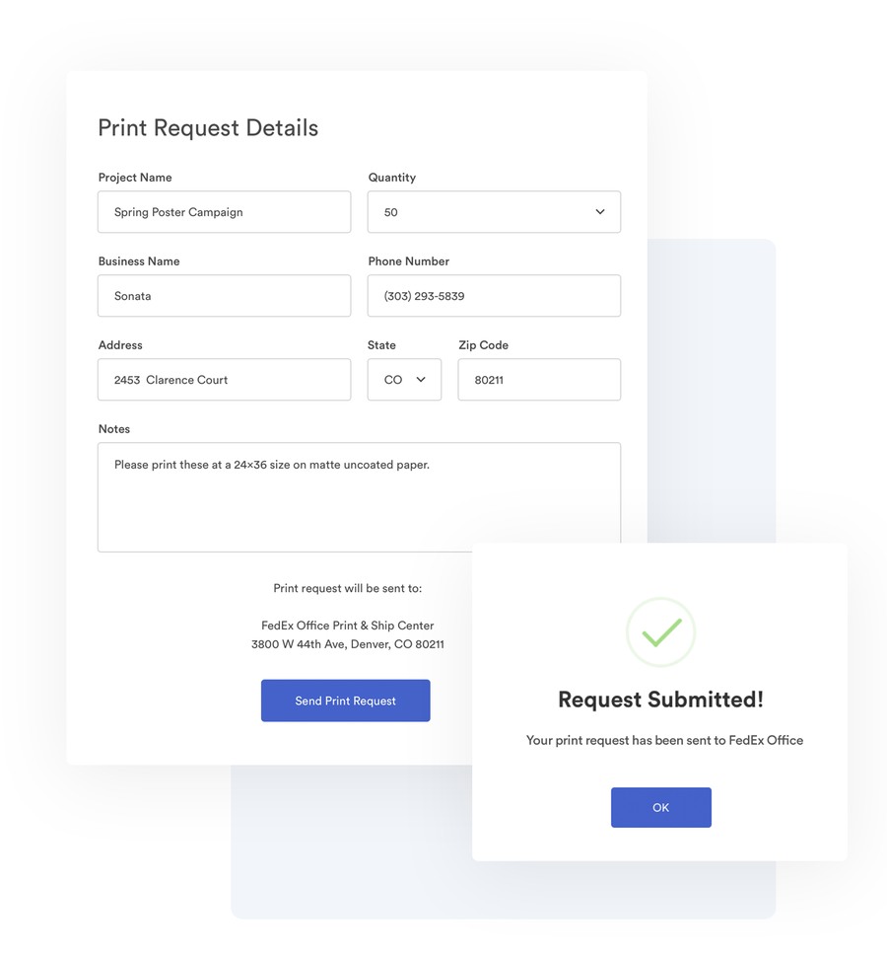Viewport: 887px width, 960px height.
Task: Select the Quantity field showing 50
Action: pyautogui.click(x=494, y=212)
